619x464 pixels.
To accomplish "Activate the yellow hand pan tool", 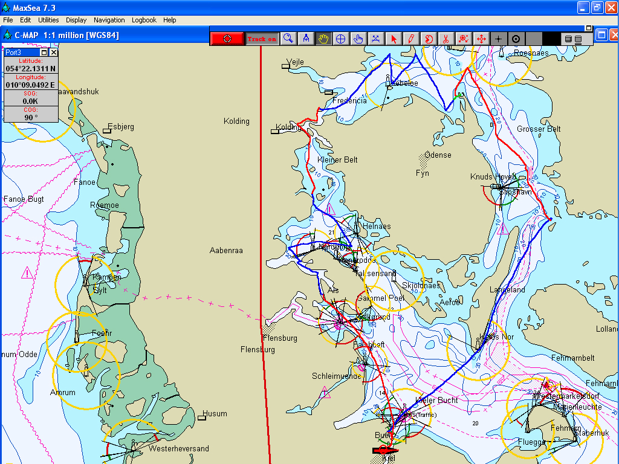I will (x=323, y=39).
